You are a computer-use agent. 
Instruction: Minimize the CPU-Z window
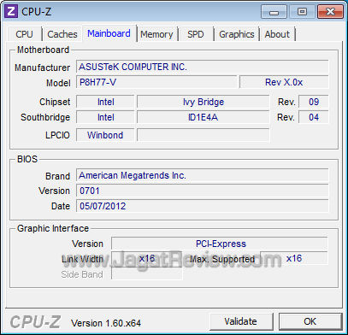coord(274,12)
